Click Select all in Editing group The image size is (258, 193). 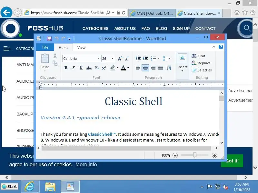(x=202, y=70)
